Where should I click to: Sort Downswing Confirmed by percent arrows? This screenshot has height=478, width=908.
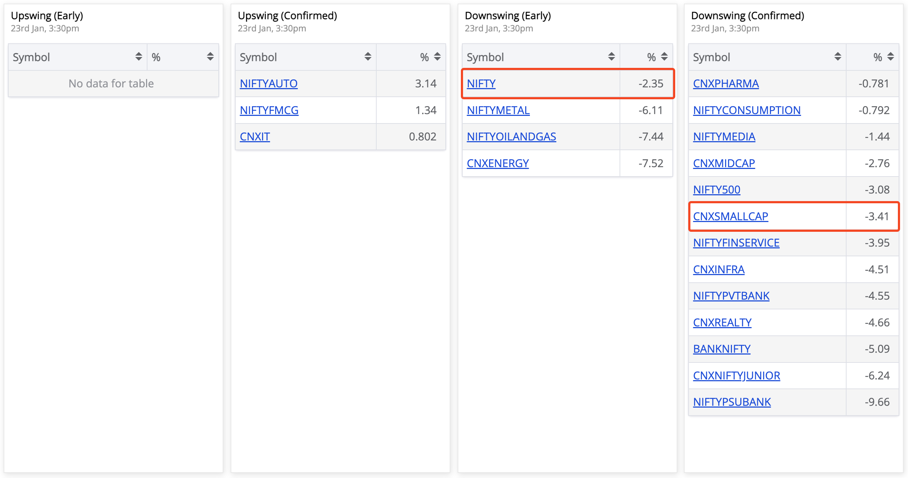pyautogui.click(x=890, y=56)
